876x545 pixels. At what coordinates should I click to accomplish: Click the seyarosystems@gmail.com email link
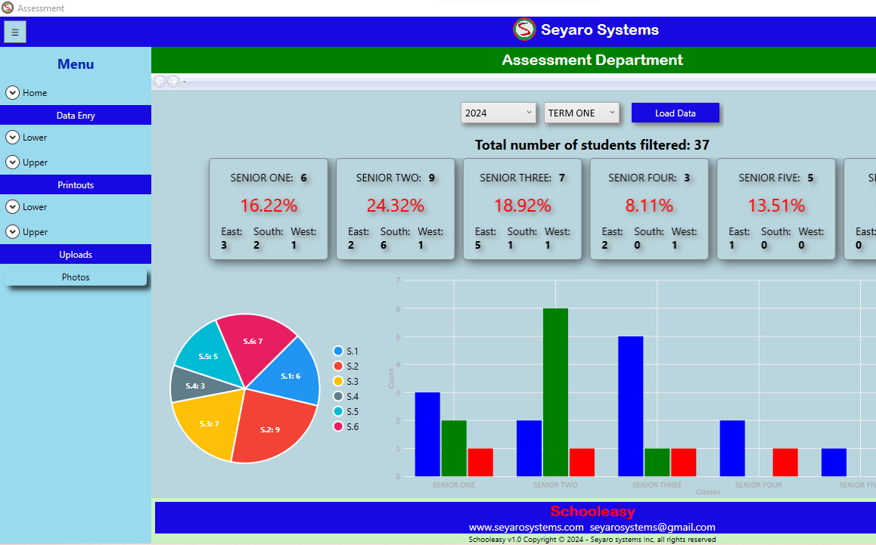[x=653, y=527]
